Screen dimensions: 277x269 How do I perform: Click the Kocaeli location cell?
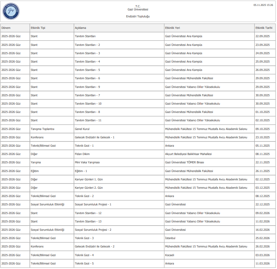170,255
